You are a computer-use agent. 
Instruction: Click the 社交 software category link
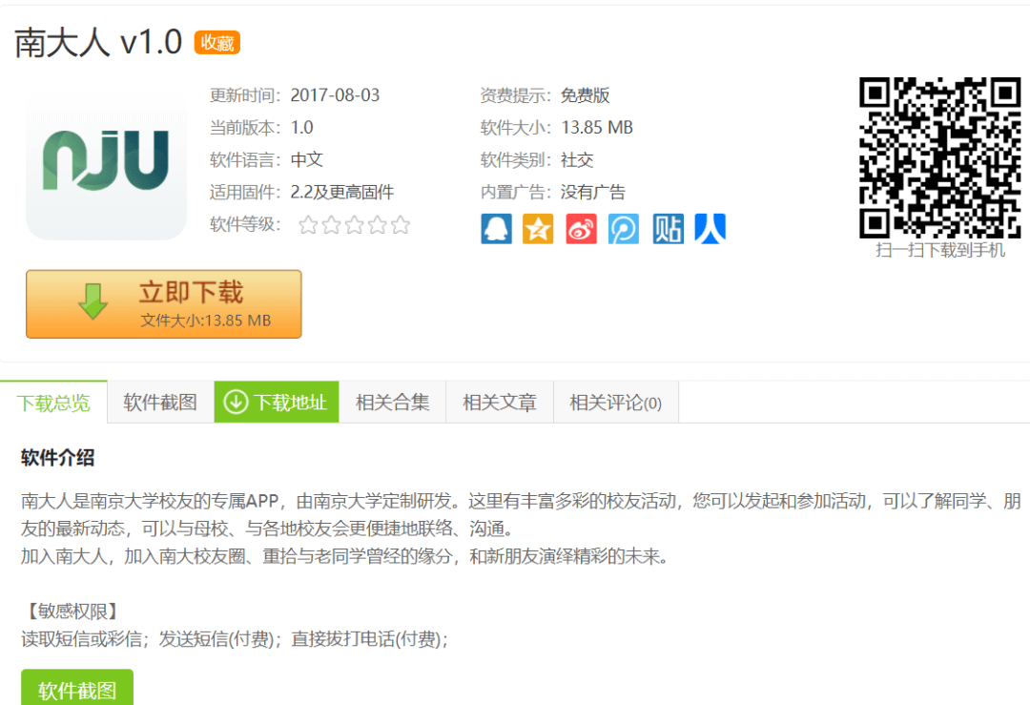(577, 159)
